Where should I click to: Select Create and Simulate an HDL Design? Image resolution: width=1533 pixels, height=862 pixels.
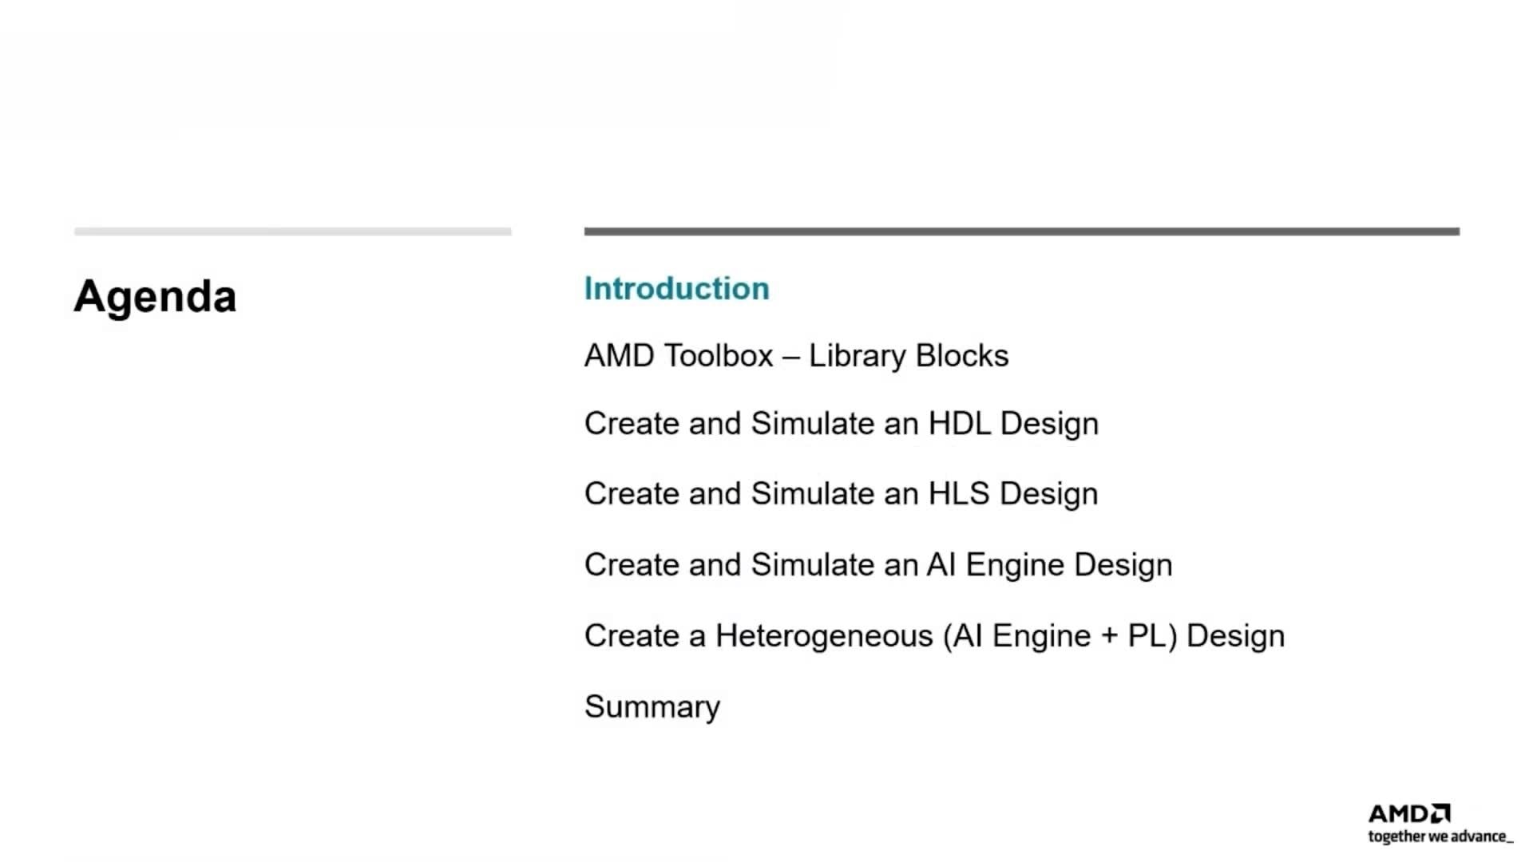click(842, 424)
